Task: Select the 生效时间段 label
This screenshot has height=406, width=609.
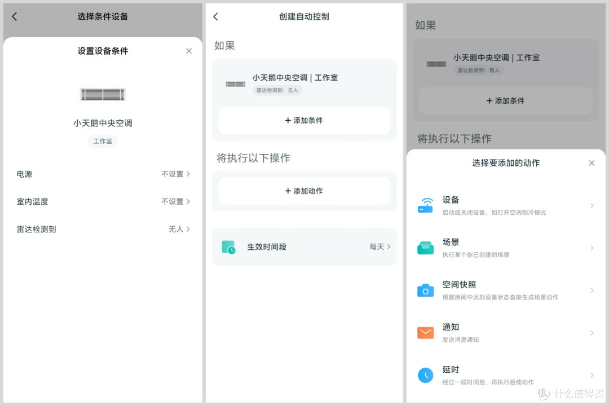Action: [x=267, y=247]
